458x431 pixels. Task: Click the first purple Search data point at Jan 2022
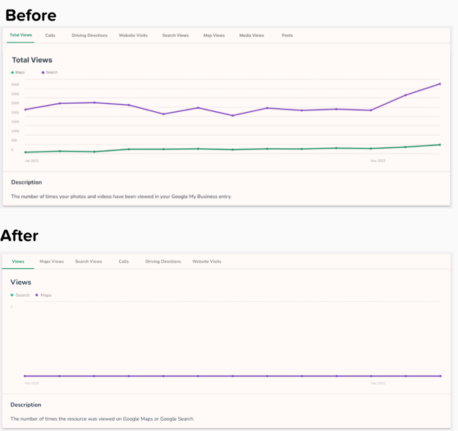click(25, 110)
